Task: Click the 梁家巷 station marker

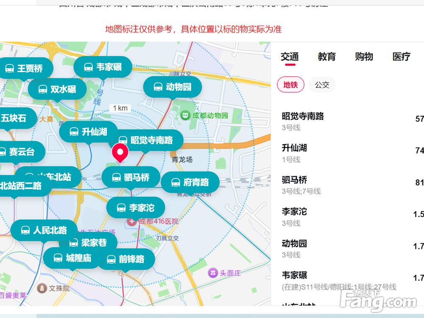Action: 89,243
